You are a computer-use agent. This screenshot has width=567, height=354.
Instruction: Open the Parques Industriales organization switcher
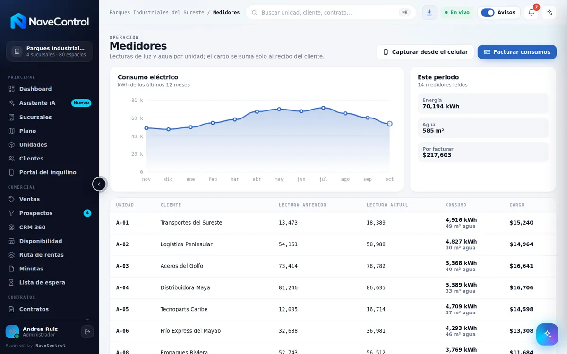click(x=50, y=51)
